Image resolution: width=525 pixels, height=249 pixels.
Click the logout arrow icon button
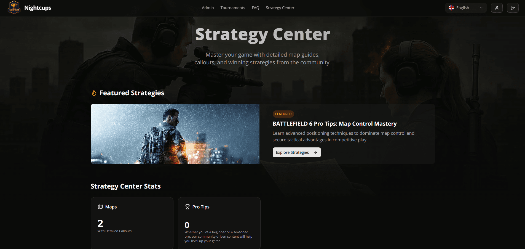tap(513, 8)
